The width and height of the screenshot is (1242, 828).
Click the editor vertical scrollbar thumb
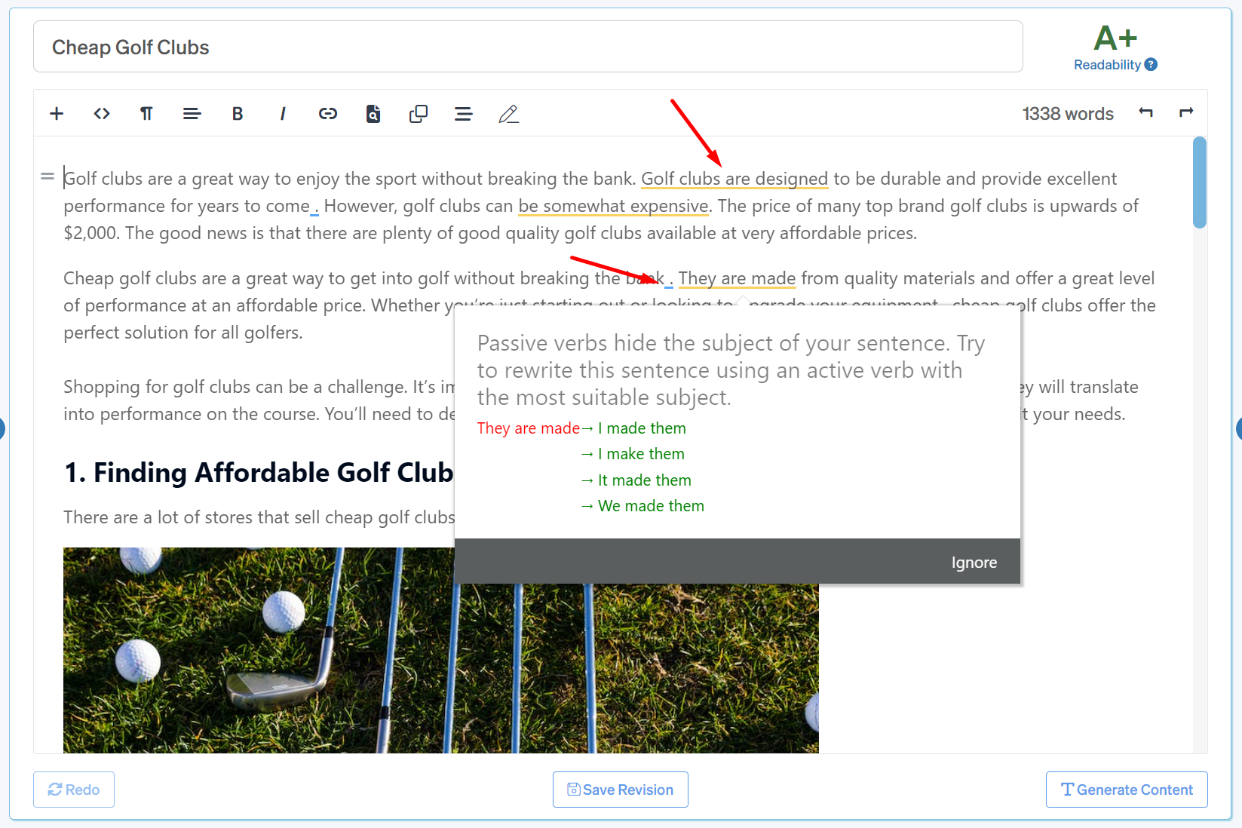1200,182
